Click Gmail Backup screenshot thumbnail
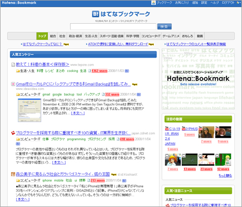 (30, 110)
